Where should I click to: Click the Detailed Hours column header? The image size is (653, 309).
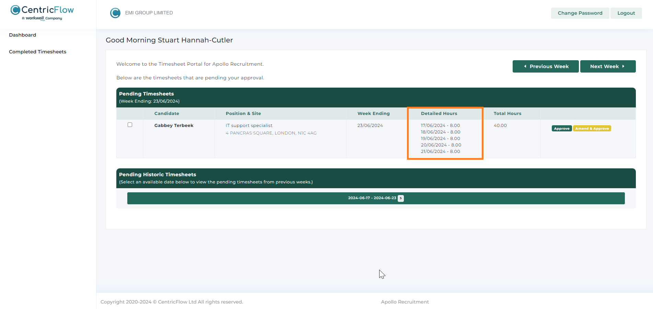(x=439, y=114)
